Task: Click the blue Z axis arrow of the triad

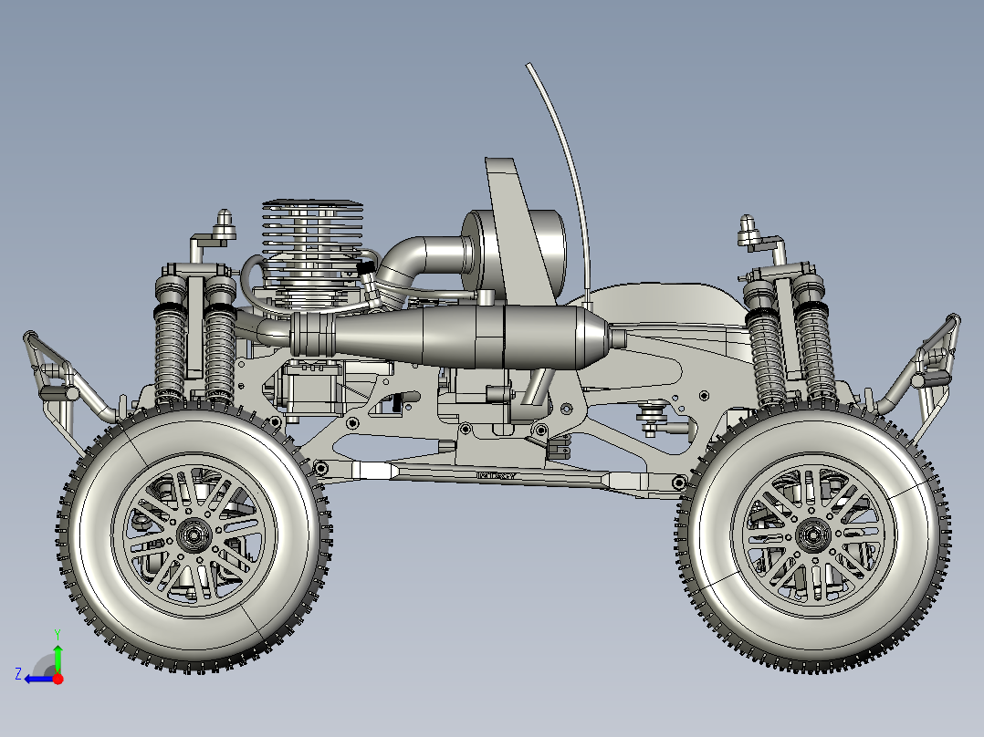Action: [x=37, y=680]
